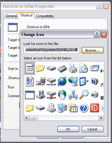Click the icon file path input field
The height and width of the screenshot is (143, 112).
(x=51, y=50)
